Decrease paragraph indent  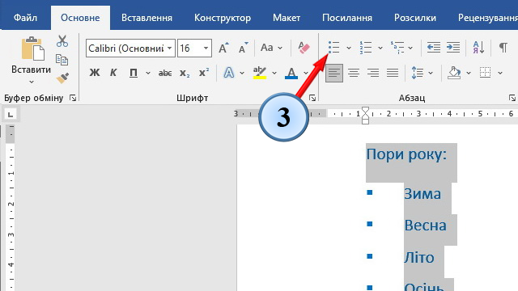point(434,48)
